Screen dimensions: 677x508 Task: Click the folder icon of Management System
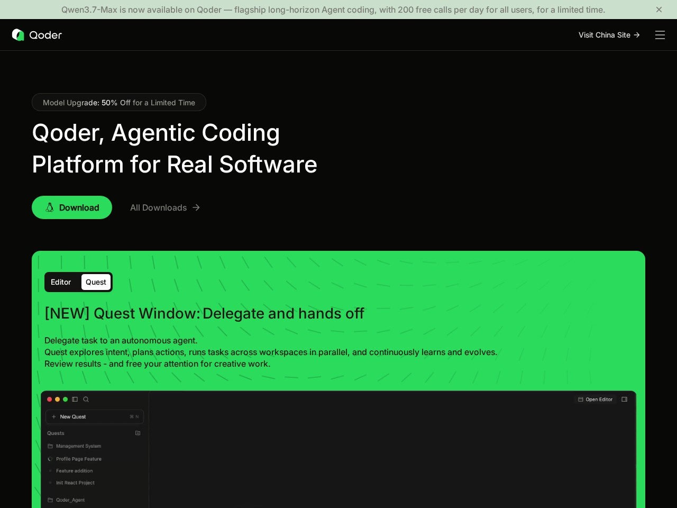click(50, 446)
